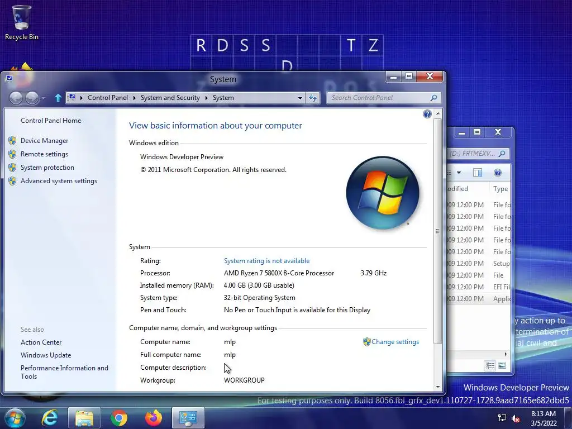Click the Forward navigation arrow in System window
This screenshot has height=429, width=572.
point(32,98)
